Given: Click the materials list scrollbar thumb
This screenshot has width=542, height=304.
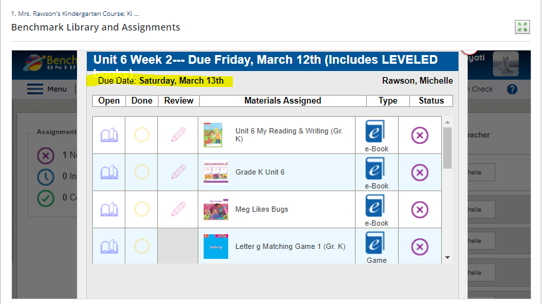Looking at the screenshot, I should coord(447,148).
